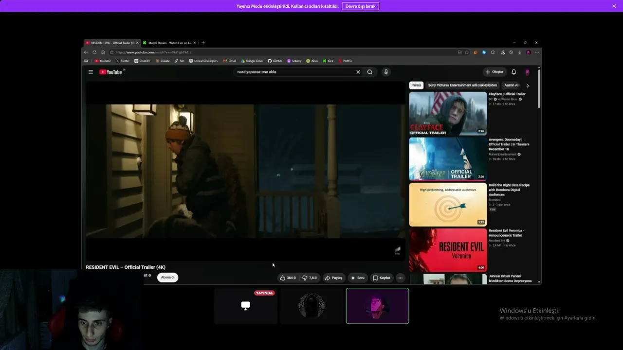Bookmark this page with the star icon
This screenshot has height=350, width=623.
467,52
